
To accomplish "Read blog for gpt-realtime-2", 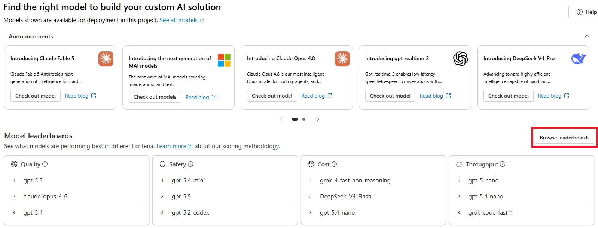I will click(431, 96).
